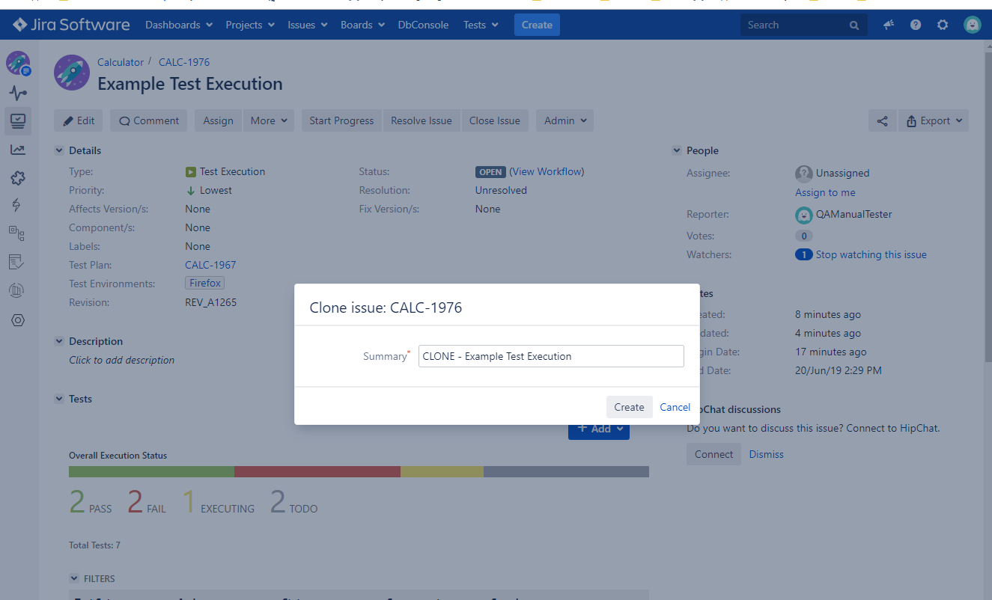Screen dimensions: 992x600
Task: Open the hexagon settings sidebar icon
Action: pyautogui.click(x=18, y=320)
